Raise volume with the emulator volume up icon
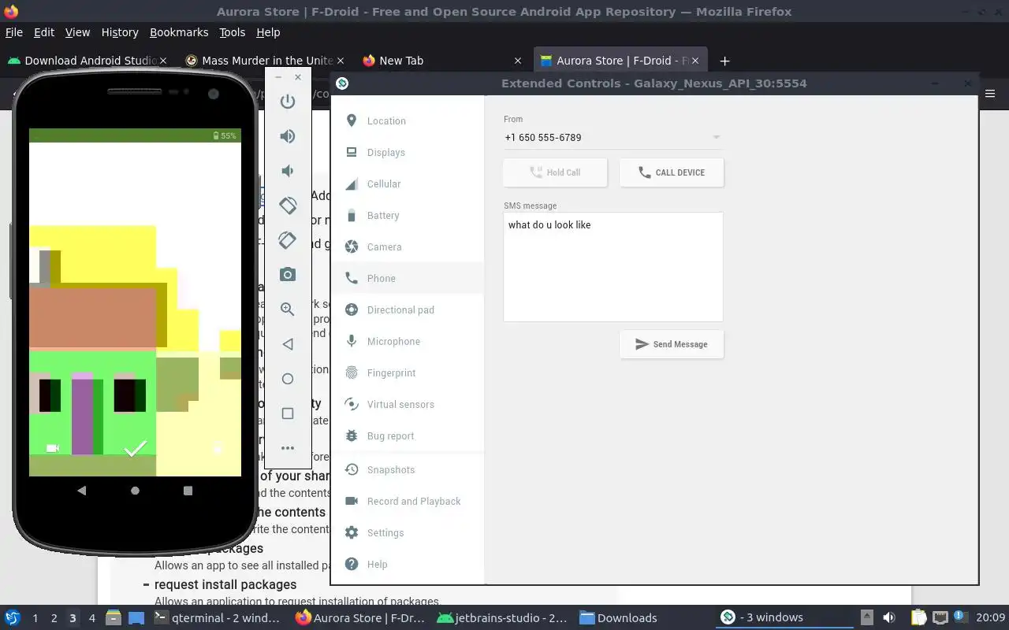 288,136
